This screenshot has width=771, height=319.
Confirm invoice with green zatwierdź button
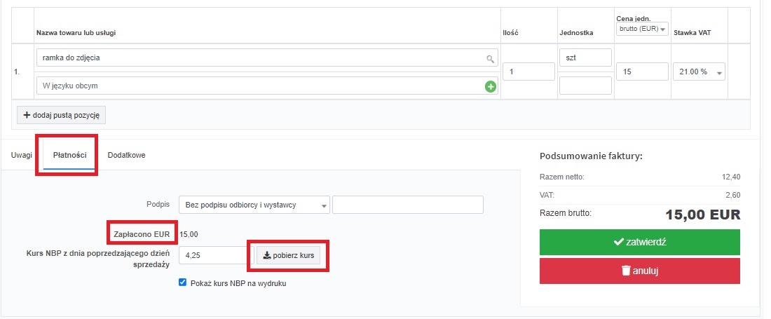tap(639, 242)
